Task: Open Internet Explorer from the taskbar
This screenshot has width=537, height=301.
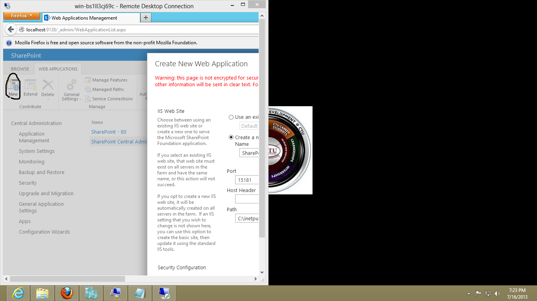Action: tap(18, 293)
